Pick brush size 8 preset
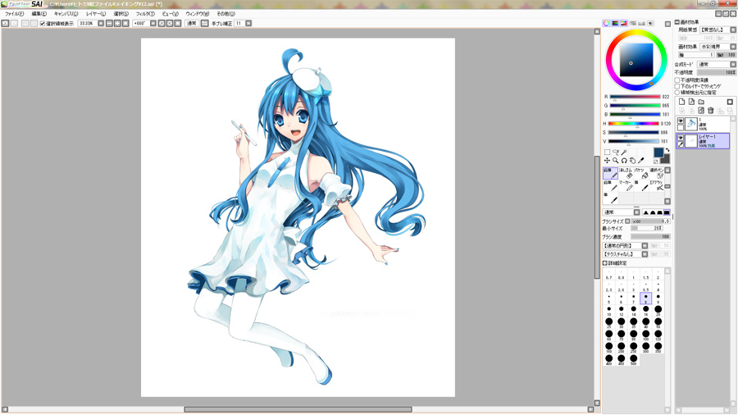Viewport: 738px width, 415px height. point(646,299)
